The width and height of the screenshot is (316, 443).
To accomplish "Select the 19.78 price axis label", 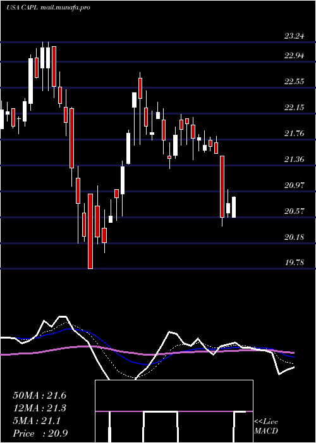I will click(295, 263).
